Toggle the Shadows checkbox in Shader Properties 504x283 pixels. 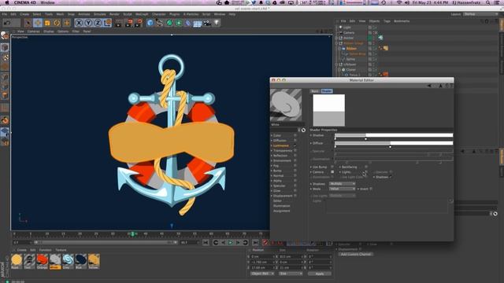[x=391, y=177]
